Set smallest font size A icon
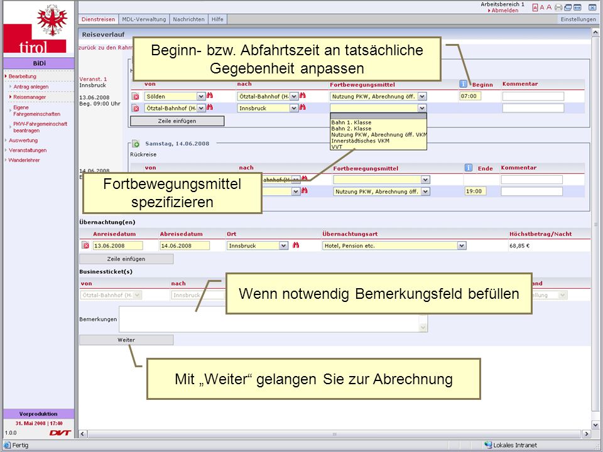Image resolution: width=603 pixels, height=452 pixels. [x=535, y=8]
